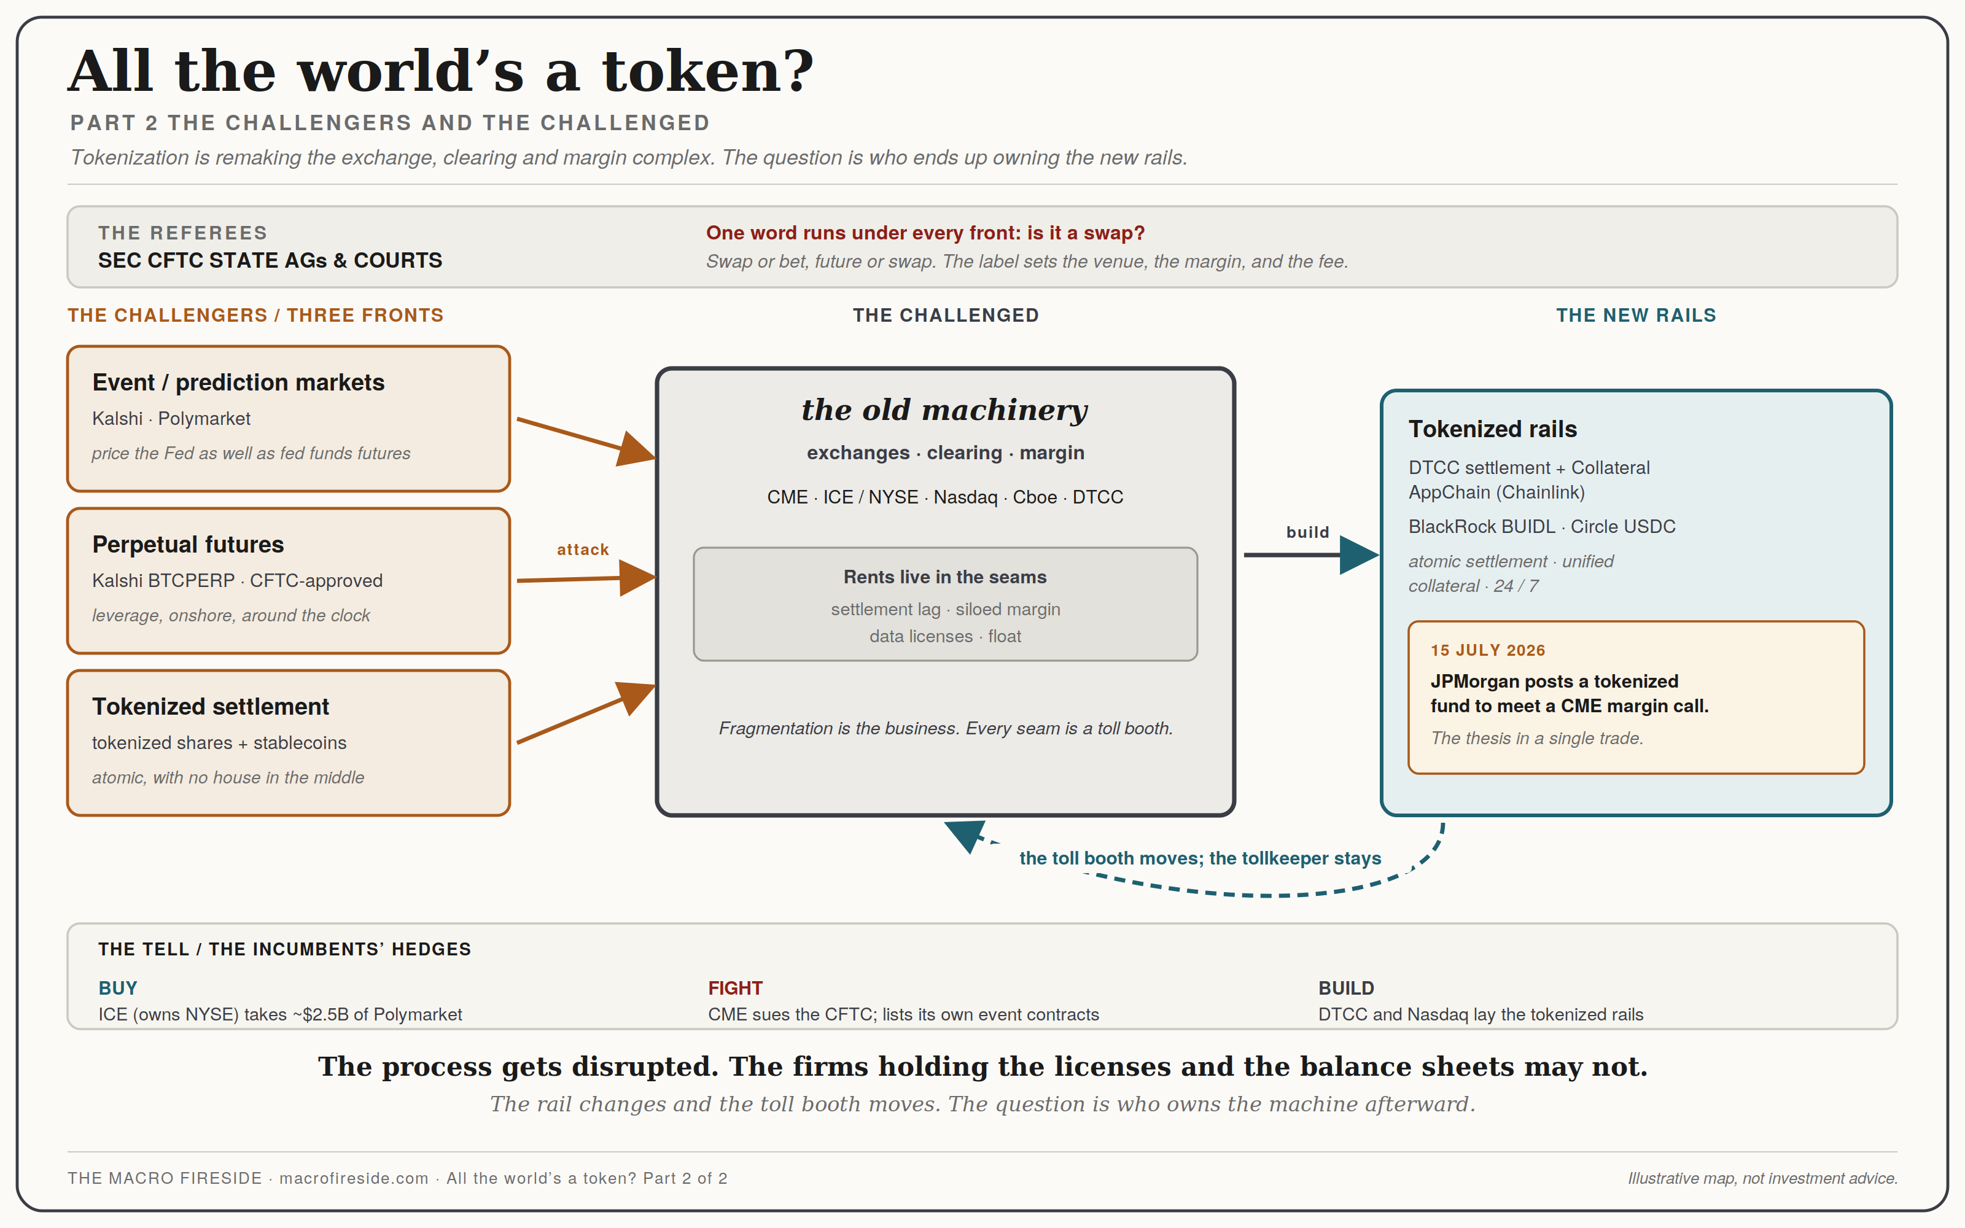Click "atomic, with no house in the middle"
The width and height of the screenshot is (1965, 1228).
click(228, 777)
